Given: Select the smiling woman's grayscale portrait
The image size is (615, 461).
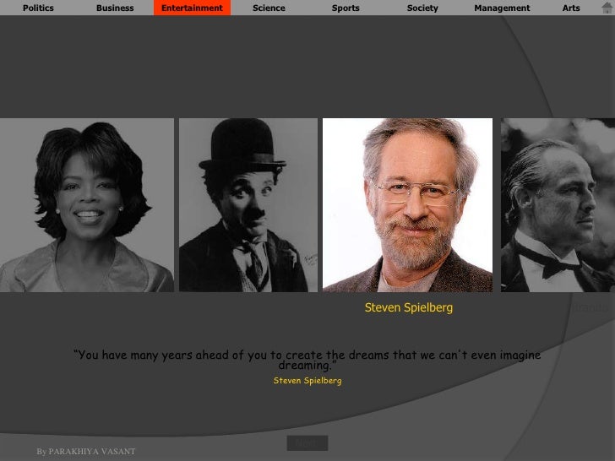Looking at the screenshot, I should point(87,205).
